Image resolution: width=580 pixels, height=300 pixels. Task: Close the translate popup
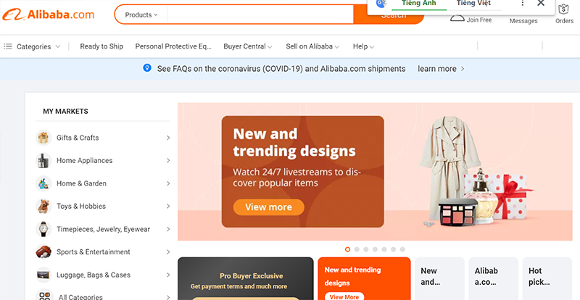pos(541,4)
